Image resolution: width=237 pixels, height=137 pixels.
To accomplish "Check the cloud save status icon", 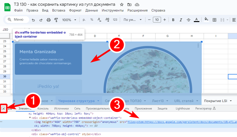I will click(x=137, y=5).
